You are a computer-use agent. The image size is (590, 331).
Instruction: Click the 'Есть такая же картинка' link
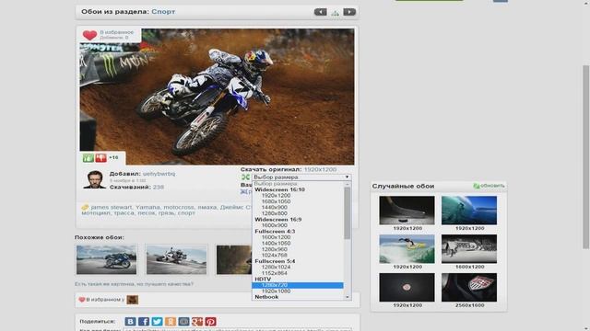[134, 284]
